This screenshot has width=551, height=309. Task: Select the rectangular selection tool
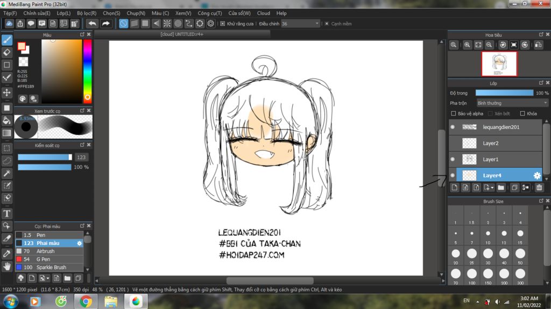(x=7, y=148)
